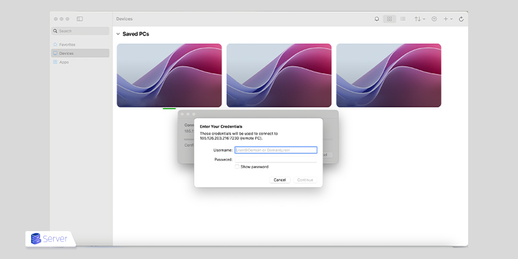Click Continue in the credentials dialog
The width and height of the screenshot is (518, 259).
click(305, 180)
